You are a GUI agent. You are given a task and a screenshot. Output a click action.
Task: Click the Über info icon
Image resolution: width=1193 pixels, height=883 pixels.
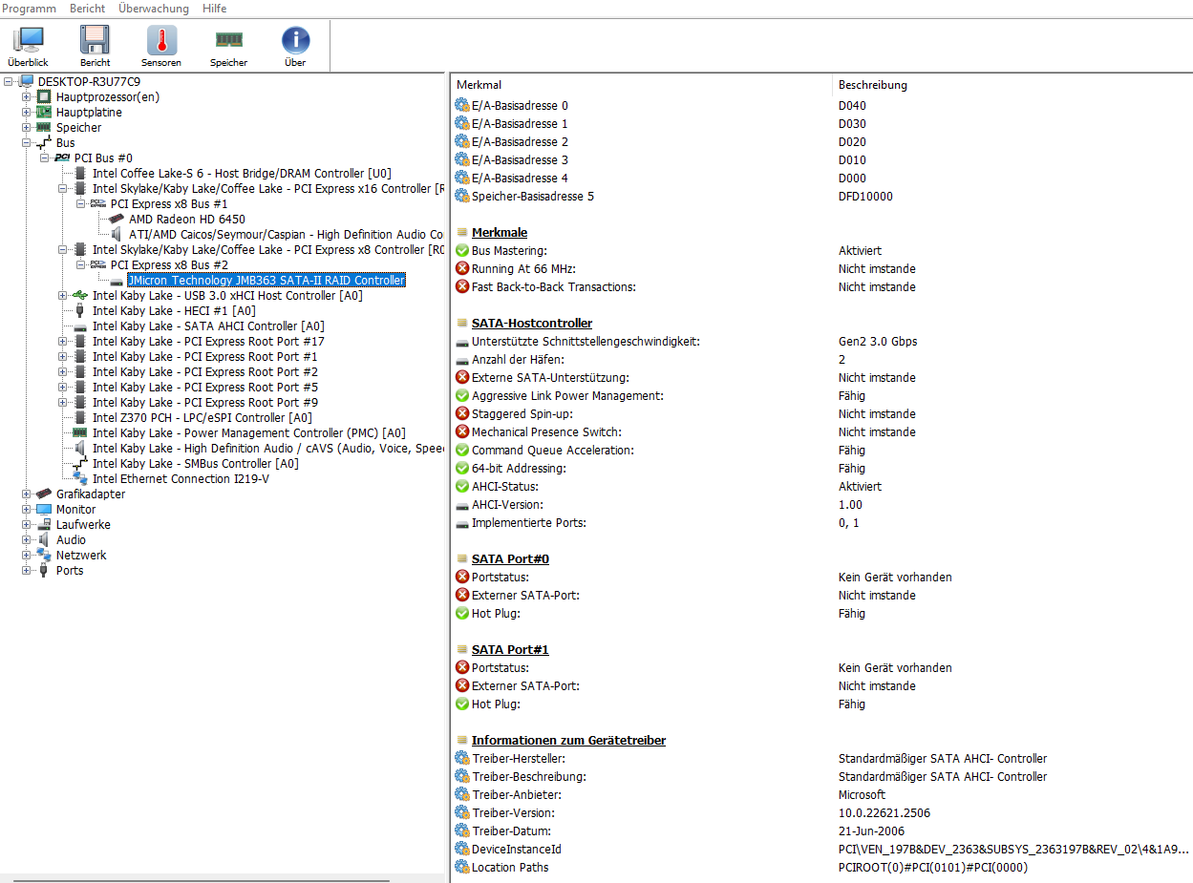(295, 39)
